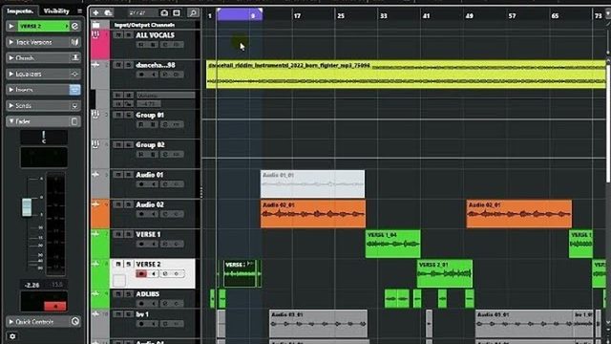Click the blue Inserts bypass icon
611x344 pixels.
pyautogui.click(x=74, y=90)
